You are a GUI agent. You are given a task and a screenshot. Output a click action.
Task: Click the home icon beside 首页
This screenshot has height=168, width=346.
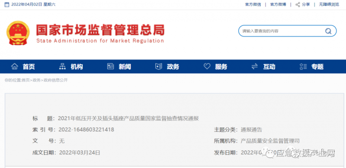(15, 66)
